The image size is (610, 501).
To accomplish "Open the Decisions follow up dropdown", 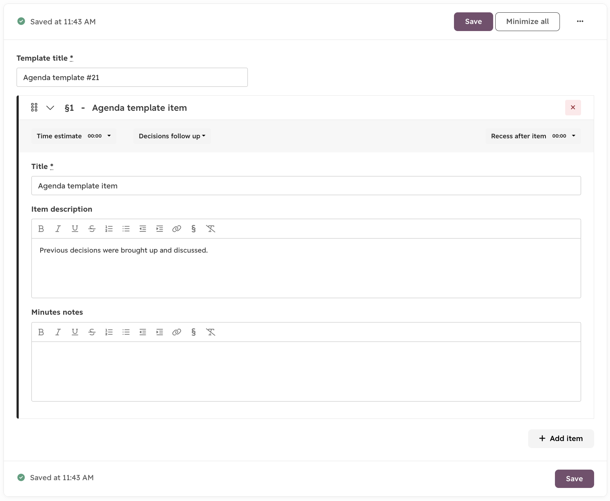I will pos(172,136).
